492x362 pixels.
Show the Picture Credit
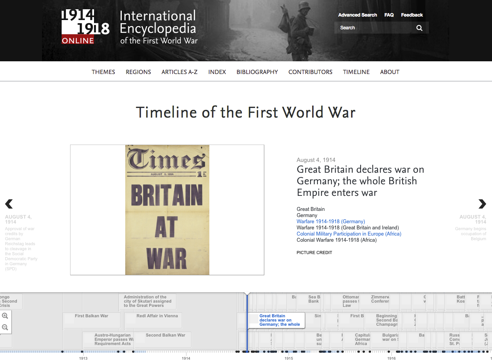pyautogui.click(x=314, y=253)
